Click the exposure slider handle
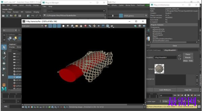 [x=113, y=16]
